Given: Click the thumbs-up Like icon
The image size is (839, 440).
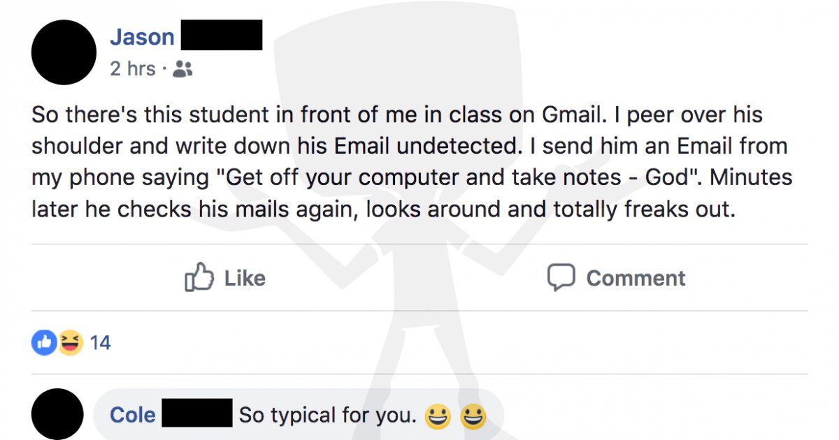Looking at the screenshot, I should click(x=201, y=277).
